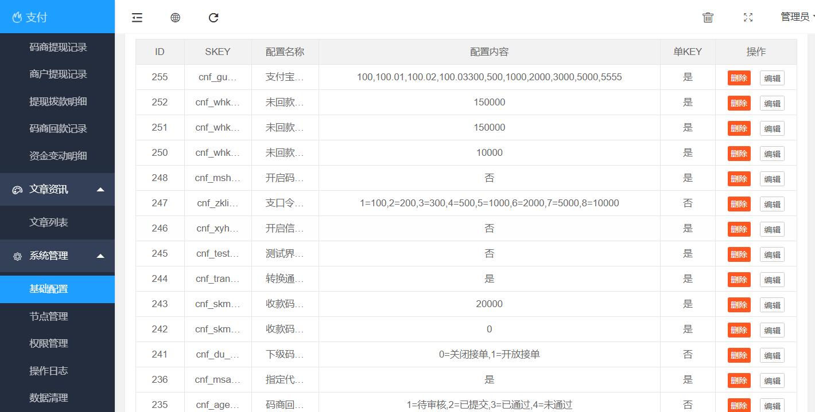
Task: Click 编辑 for row ID 241
Action: coord(772,355)
